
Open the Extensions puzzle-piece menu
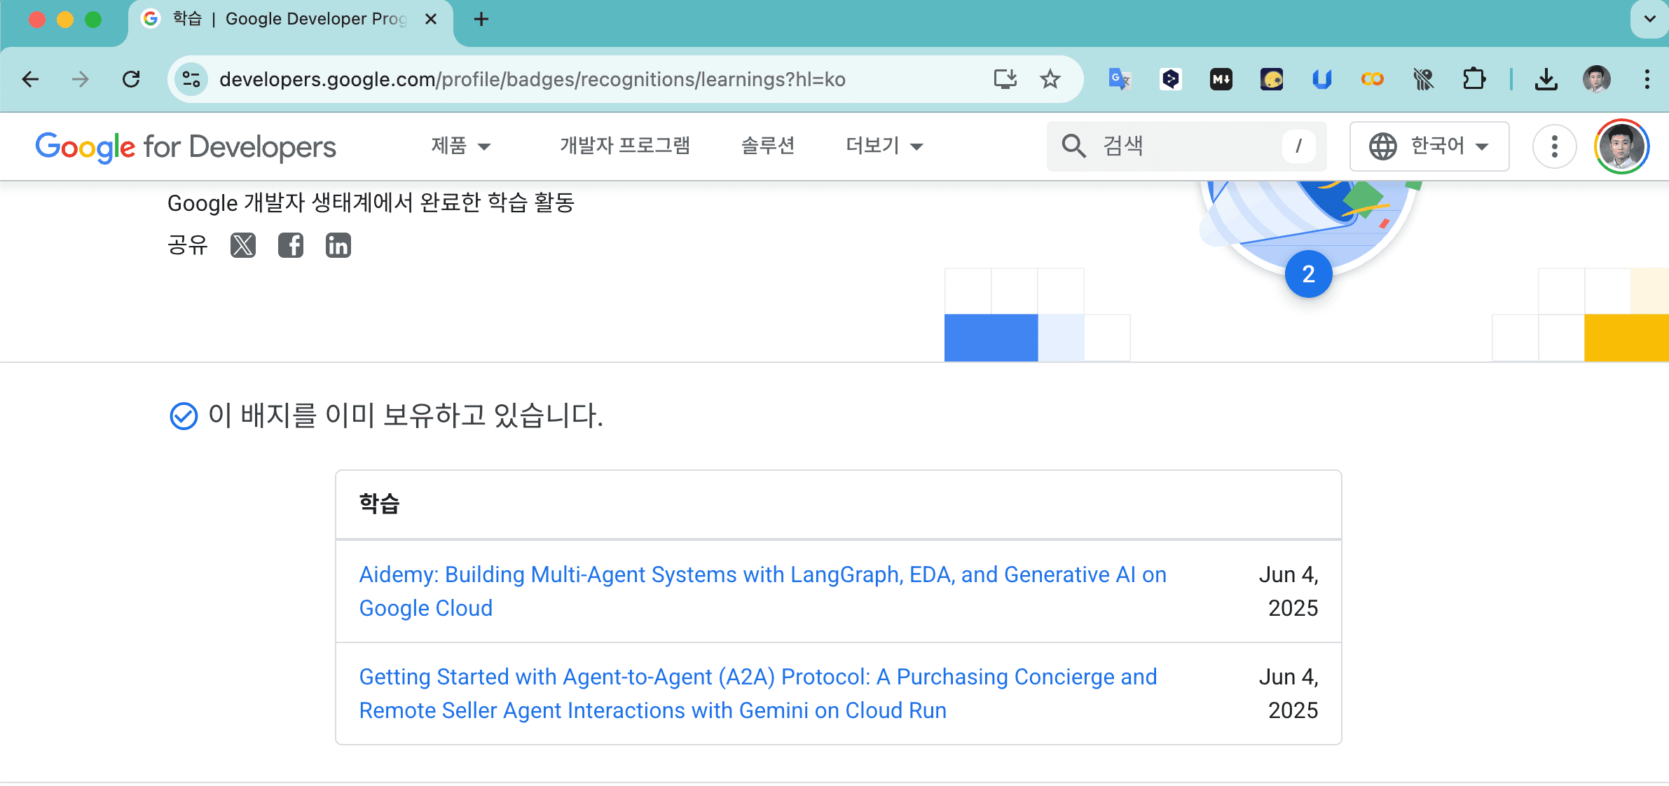[1474, 79]
